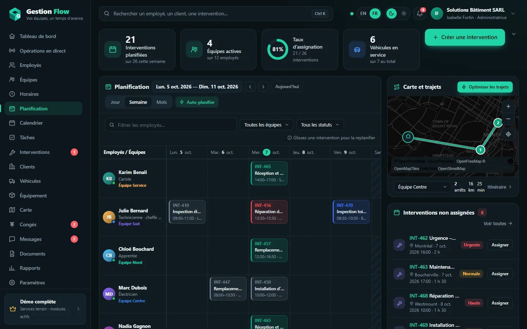This screenshot has width=527, height=329.
Task: Open Voir toutes link
Action: click(x=497, y=223)
